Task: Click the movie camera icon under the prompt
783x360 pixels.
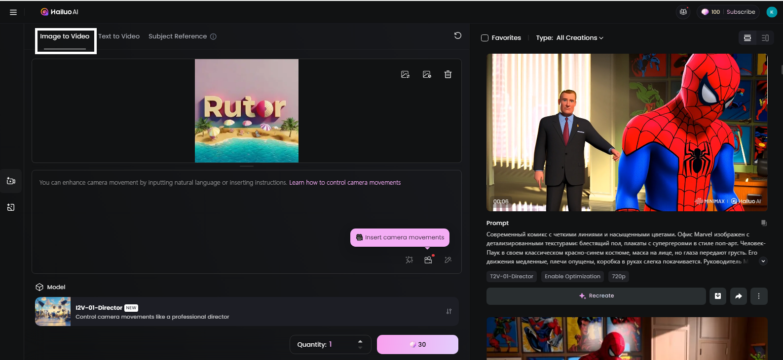Action: pyautogui.click(x=428, y=260)
